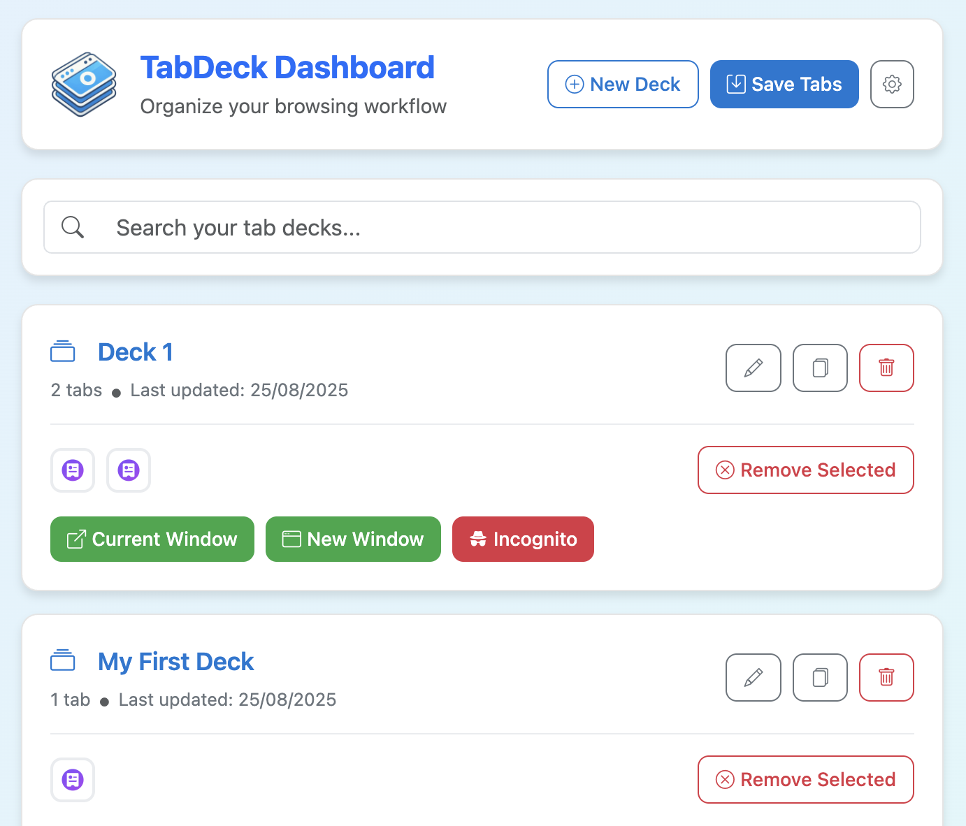Open the settings gear icon
966x826 pixels.
[892, 84]
